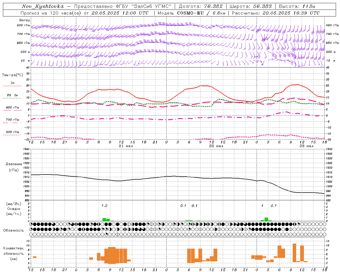
Task: Click the 'Широта: 56.383' value
Action: (x=250, y=6)
